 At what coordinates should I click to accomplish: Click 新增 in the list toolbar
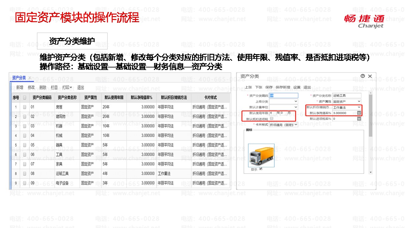[20, 87]
